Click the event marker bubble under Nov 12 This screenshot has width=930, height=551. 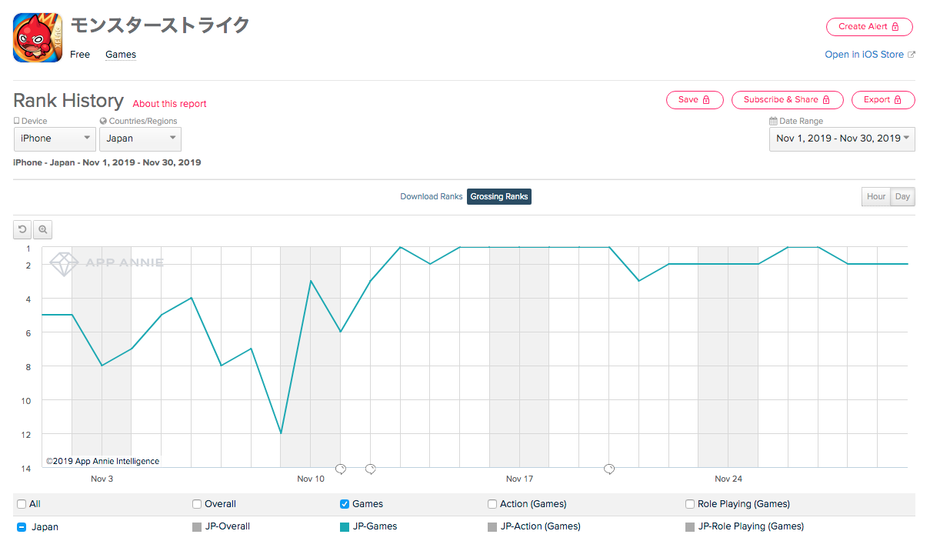(370, 469)
